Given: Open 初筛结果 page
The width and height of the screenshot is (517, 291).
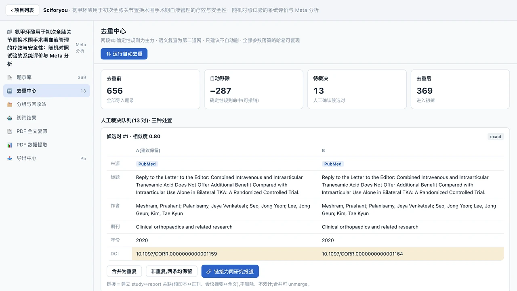Looking at the screenshot, I should click(x=46, y=118).
